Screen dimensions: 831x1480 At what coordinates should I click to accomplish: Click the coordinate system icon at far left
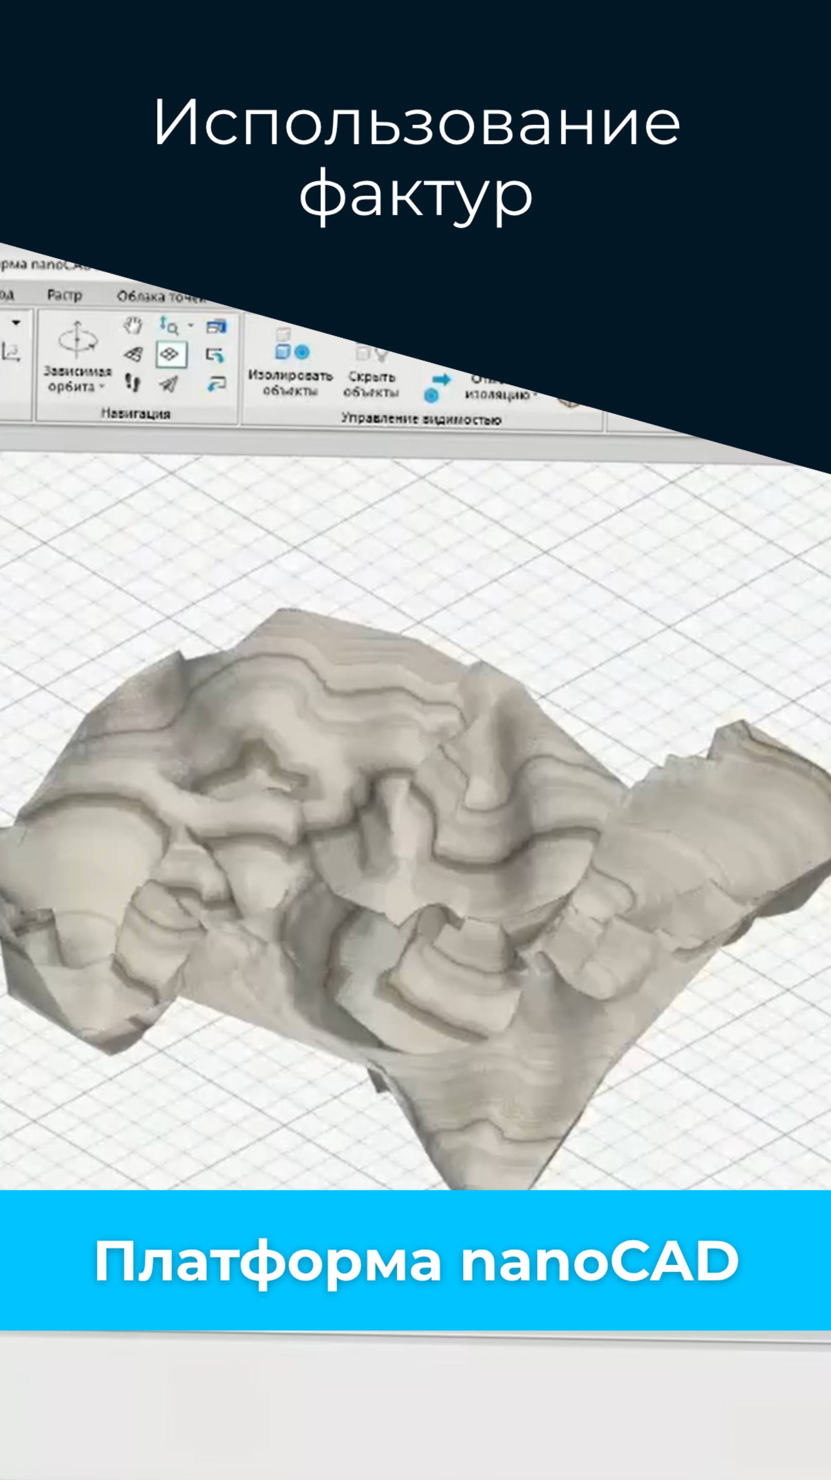click(x=11, y=351)
